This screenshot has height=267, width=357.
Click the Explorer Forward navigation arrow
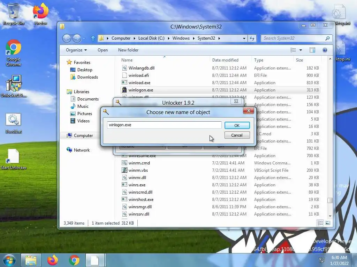pyautogui.click(x=77, y=38)
